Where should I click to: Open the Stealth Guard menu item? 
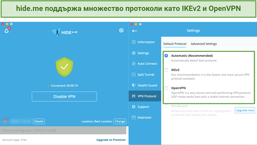click(x=145, y=85)
